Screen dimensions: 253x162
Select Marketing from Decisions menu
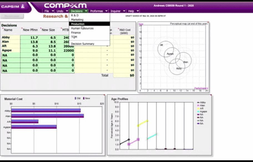(x=89, y=20)
